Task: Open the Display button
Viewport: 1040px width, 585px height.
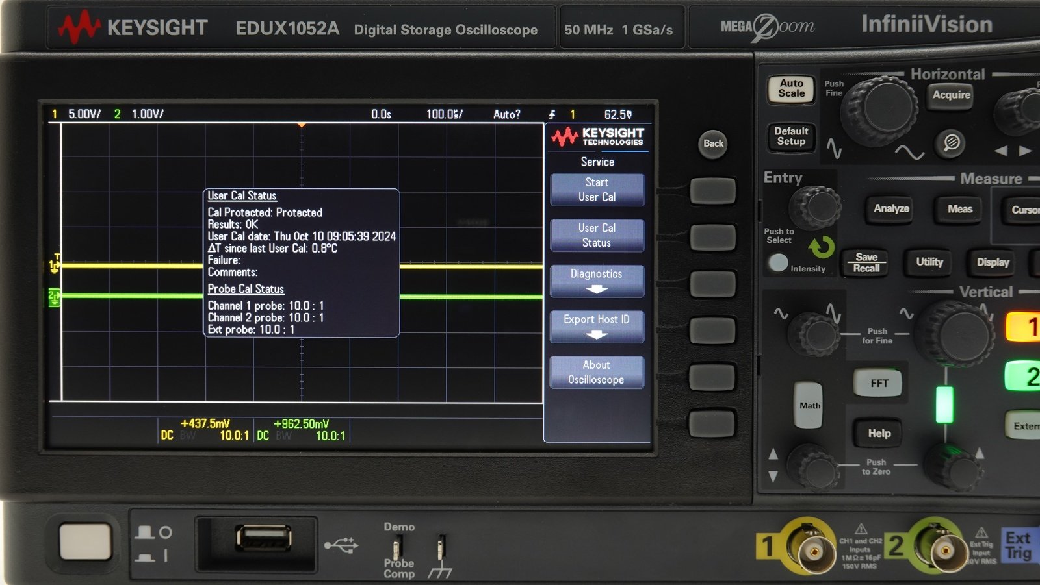Action: [993, 262]
